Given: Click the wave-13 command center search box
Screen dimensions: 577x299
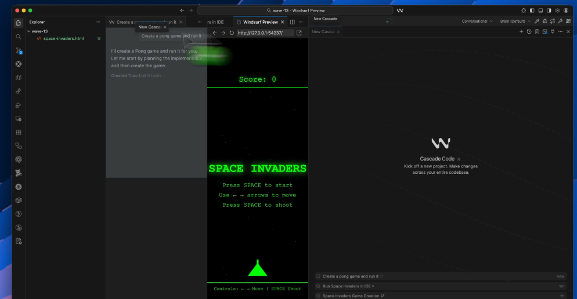Looking at the screenshot, I should pos(295,10).
